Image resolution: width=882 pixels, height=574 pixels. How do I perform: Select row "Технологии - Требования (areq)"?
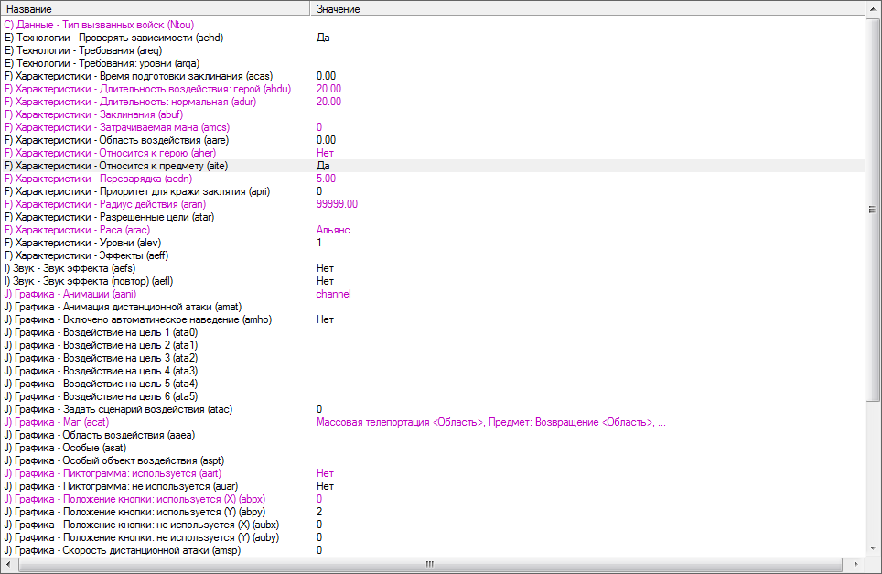[x=433, y=50]
